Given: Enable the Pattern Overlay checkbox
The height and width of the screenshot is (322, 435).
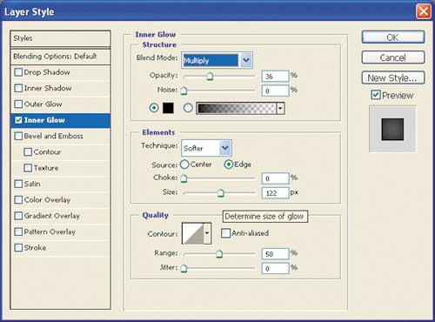Looking at the screenshot, I should (18, 231).
